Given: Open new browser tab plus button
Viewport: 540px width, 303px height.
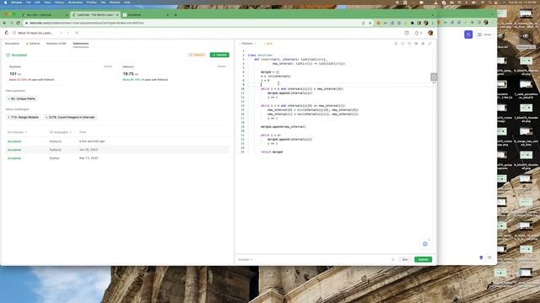Looking at the screenshot, I should pos(175,15).
